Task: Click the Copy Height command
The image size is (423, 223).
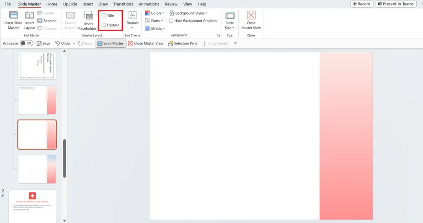Action: (x=215, y=43)
